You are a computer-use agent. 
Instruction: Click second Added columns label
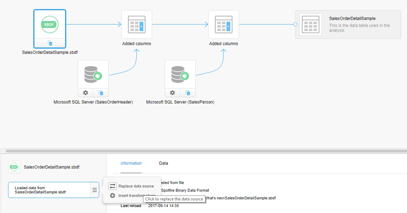224,43
